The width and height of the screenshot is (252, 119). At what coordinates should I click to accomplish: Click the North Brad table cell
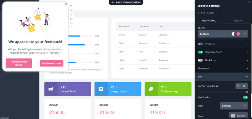tap(163, 68)
